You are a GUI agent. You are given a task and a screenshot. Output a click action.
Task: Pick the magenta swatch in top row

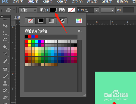pos(43,42)
